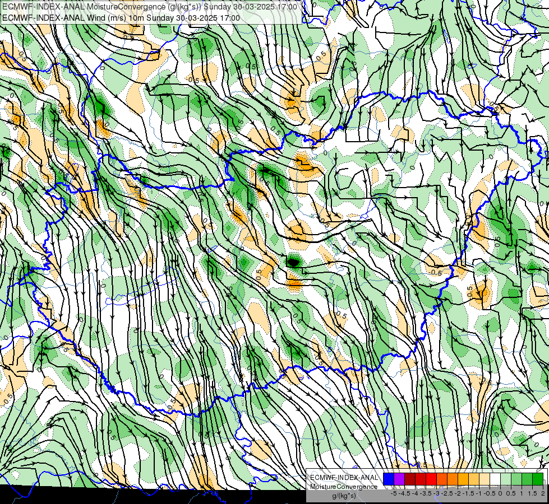Click the MoistureConvergence title line at top
The height and width of the screenshot is (504, 549).
point(150,7)
